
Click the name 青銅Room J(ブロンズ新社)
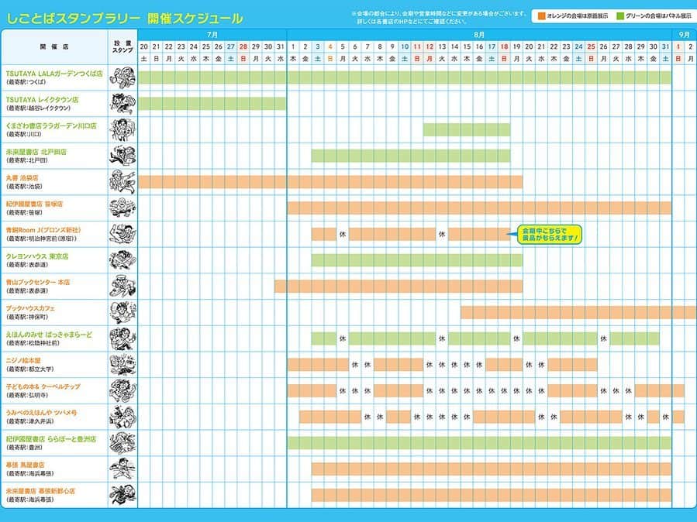click(43, 230)
